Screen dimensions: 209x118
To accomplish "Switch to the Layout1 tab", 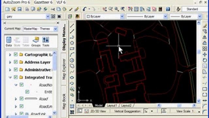I will [x=112, y=106].
